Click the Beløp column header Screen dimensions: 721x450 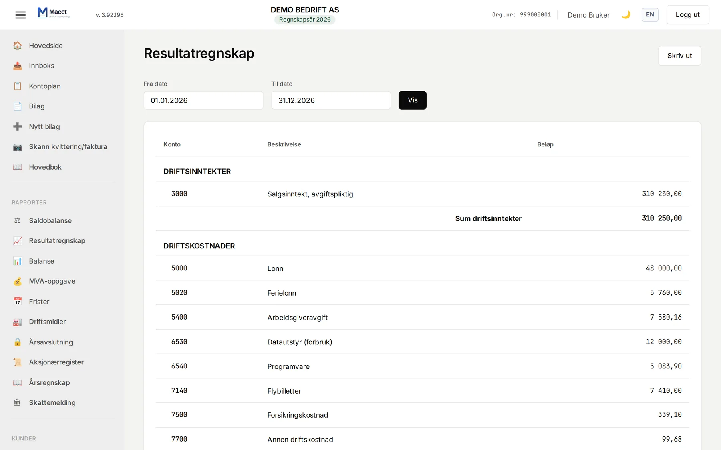click(x=545, y=144)
